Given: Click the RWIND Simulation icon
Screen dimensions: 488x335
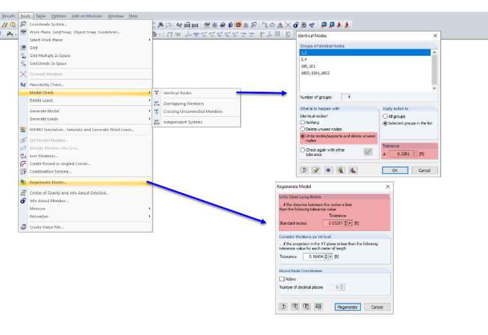Looking at the screenshot, I should pos(23,130).
